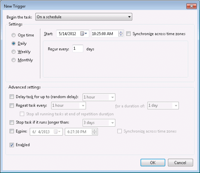The image size is (200, 173).
Task: Click the Recur every days input field
Action: click(78, 48)
